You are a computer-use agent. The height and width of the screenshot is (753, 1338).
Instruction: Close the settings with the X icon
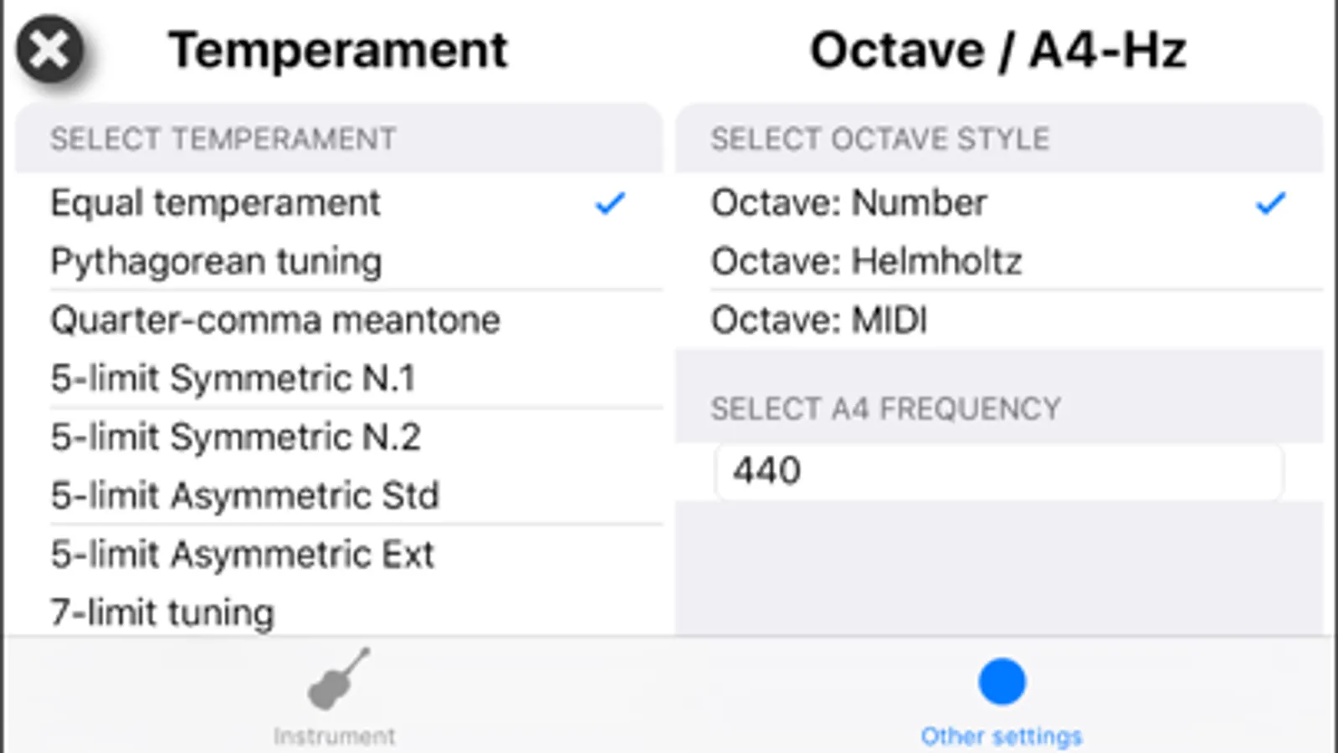[x=50, y=49]
